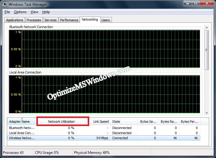Select the Wireless Network adapter row
This screenshot has width=216, height=158.
pos(104,138)
